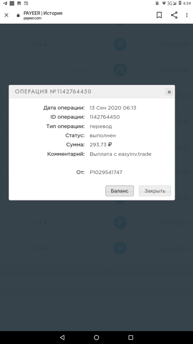Tap the Android recent apps square button
The width and height of the screenshot is (193, 344).
click(131, 337)
